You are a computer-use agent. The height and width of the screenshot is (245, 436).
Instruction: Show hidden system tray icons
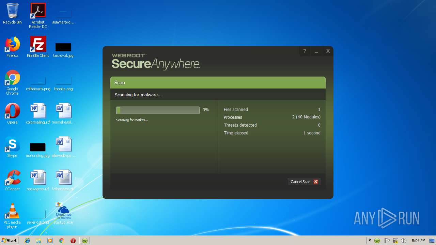(x=370, y=241)
